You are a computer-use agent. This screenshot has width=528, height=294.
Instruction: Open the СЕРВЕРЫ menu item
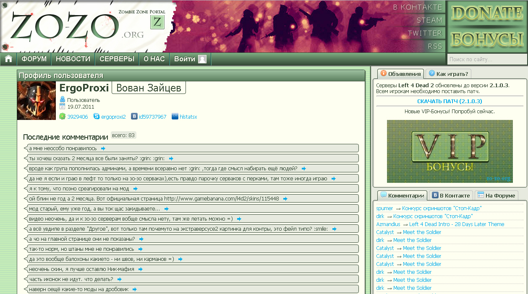[x=117, y=59]
